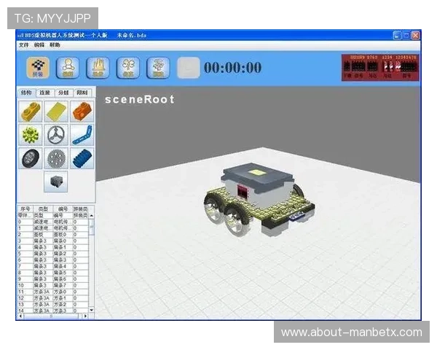
Task: Open the 帮助 menu
Action: click(x=55, y=45)
